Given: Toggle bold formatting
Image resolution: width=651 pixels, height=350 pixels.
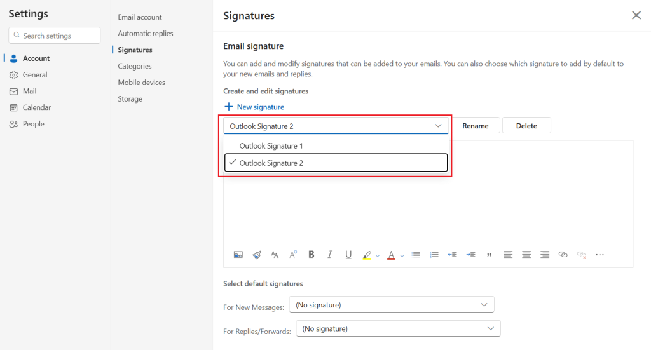Looking at the screenshot, I should coord(312,255).
